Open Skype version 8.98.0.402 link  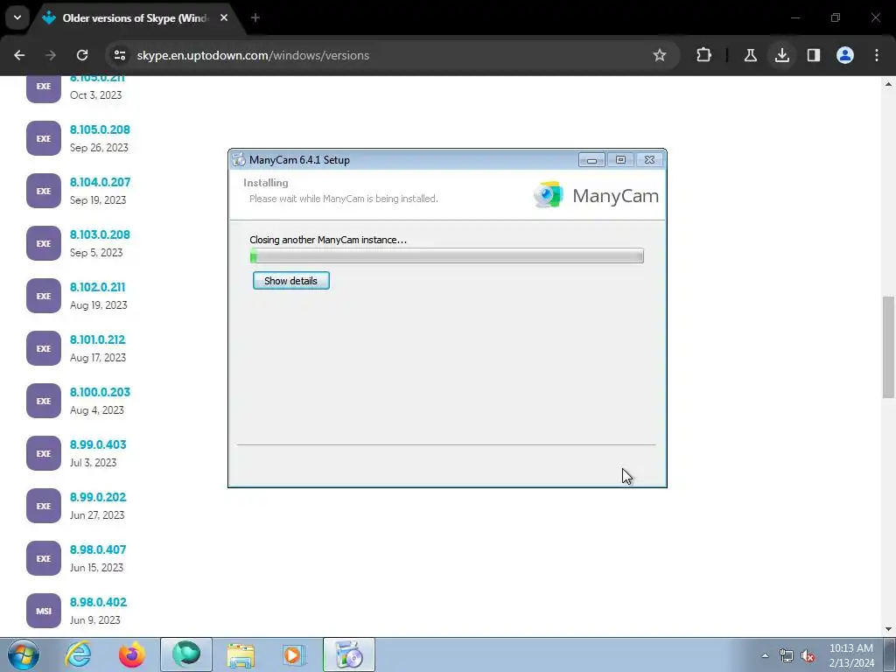[x=98, y=603]
